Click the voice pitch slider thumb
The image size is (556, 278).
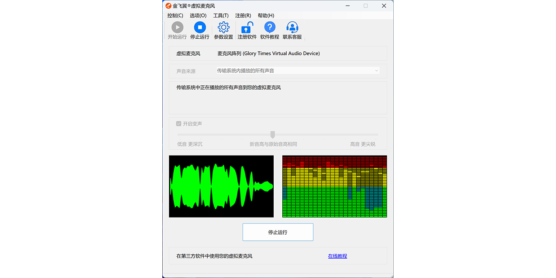click(x=272, y=135)
